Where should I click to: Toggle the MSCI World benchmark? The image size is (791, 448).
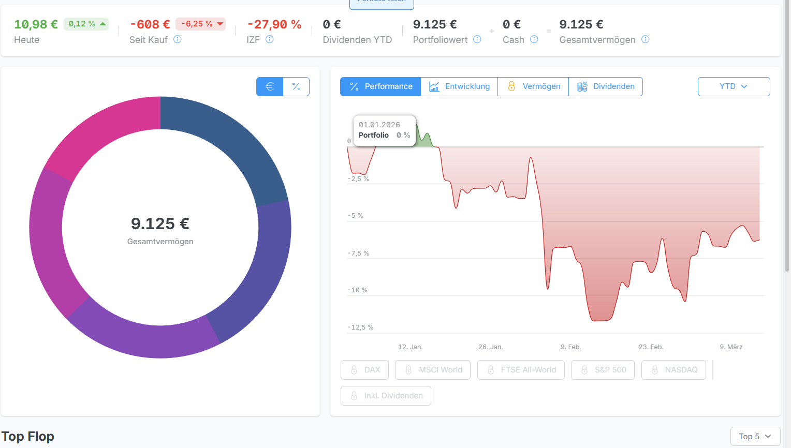(x=433, y=370)
